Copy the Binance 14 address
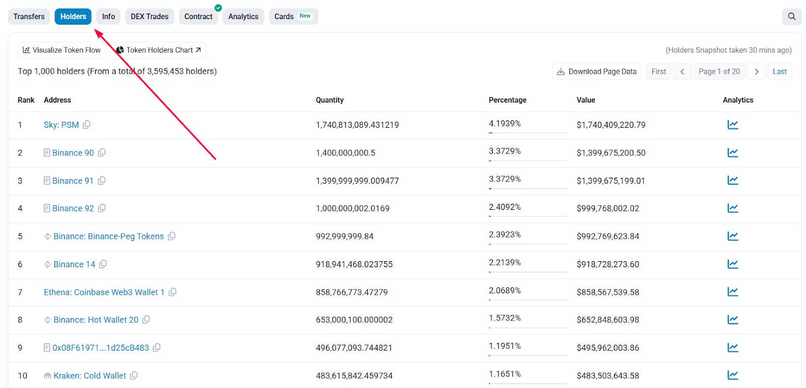This screenshot has width=806, height=388. coord(103,264)
